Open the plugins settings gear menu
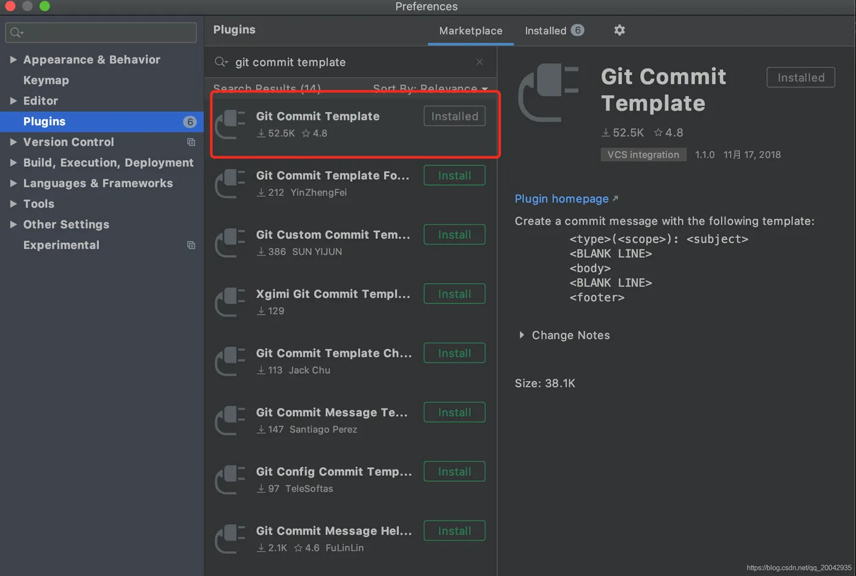Image resolution: width=856 pixels, height=576 pixels. [x=619, y=30]
